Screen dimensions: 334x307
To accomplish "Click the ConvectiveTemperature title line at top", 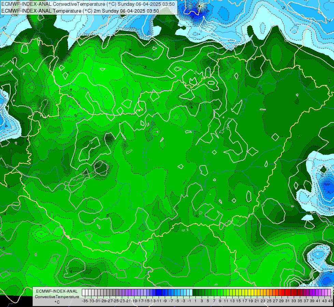I will pos(88,4).
